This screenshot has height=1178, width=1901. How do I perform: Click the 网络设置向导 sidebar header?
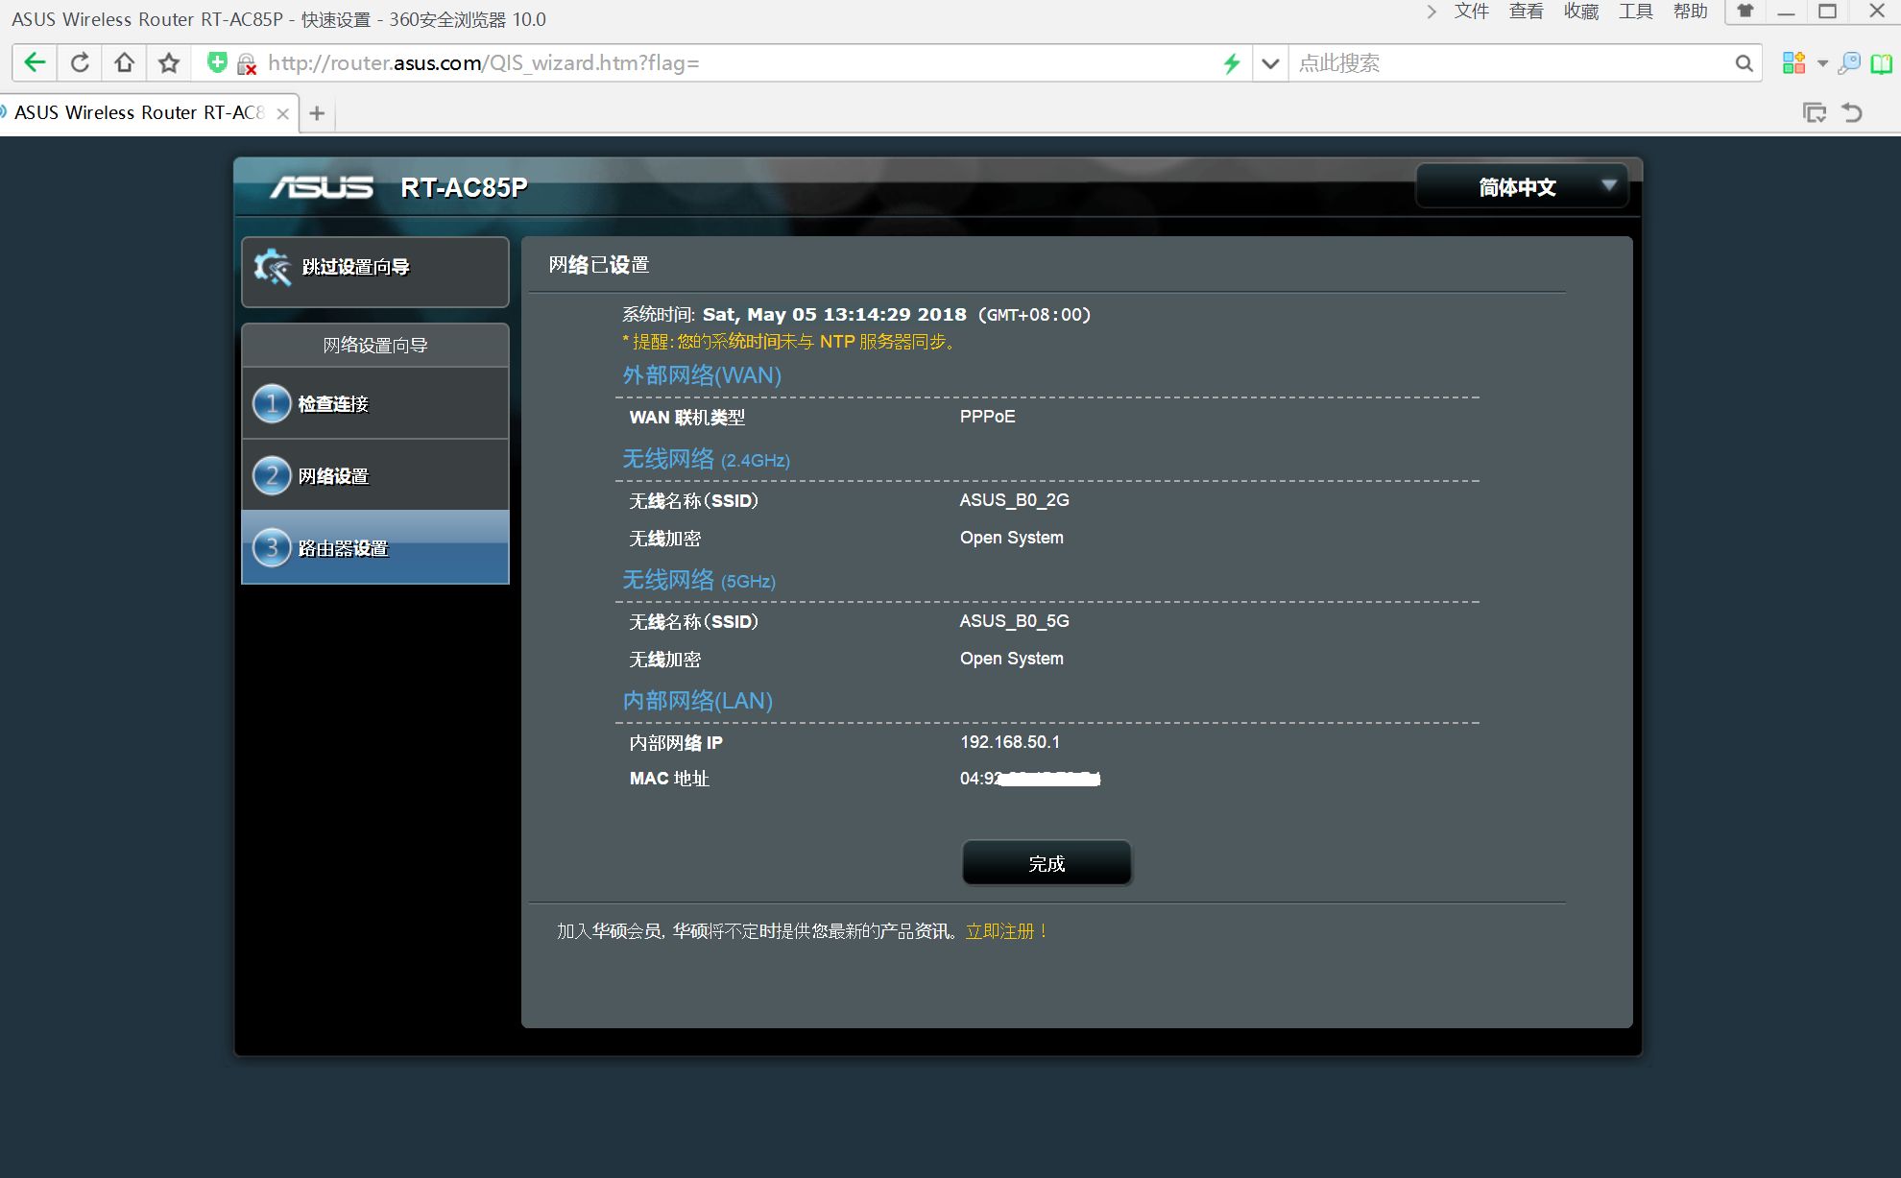click(x=375, y=345)
